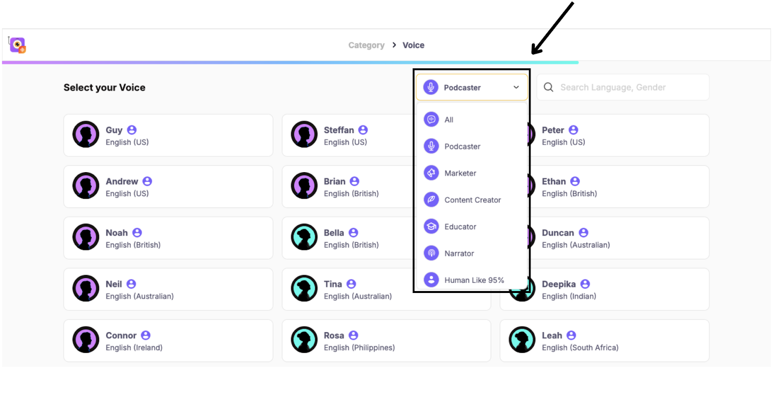This screenshot has width=773, height=395.
Task: Choose Narrator from the dropdown list
Action: pos(472,253)
